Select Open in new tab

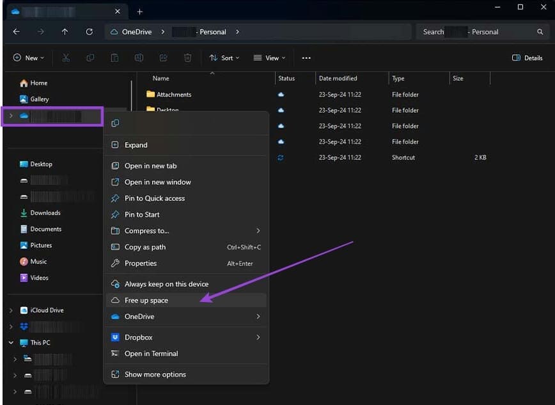coord(186,166)
